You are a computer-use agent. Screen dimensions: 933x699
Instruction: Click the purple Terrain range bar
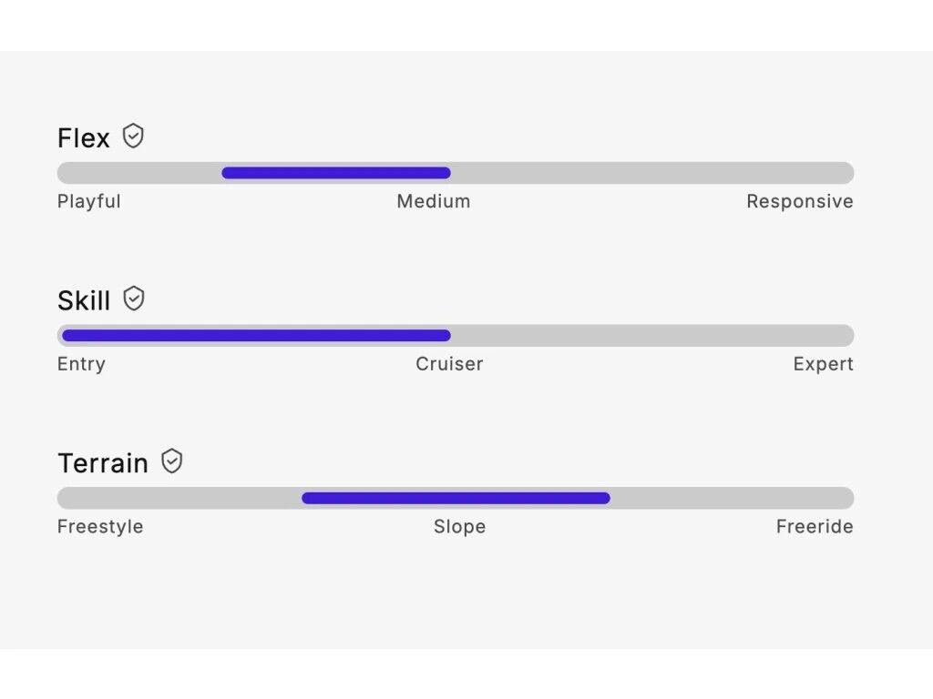[x=456, y=498]
